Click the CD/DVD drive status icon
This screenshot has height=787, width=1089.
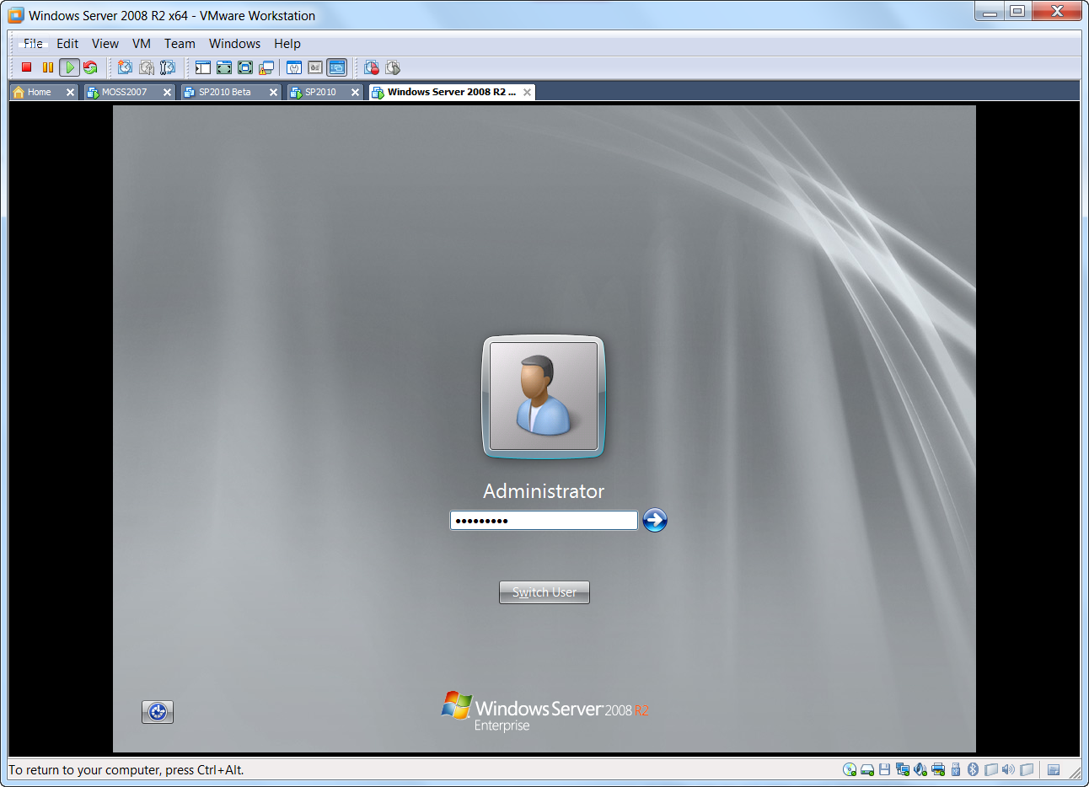click(x=850, y=769)
